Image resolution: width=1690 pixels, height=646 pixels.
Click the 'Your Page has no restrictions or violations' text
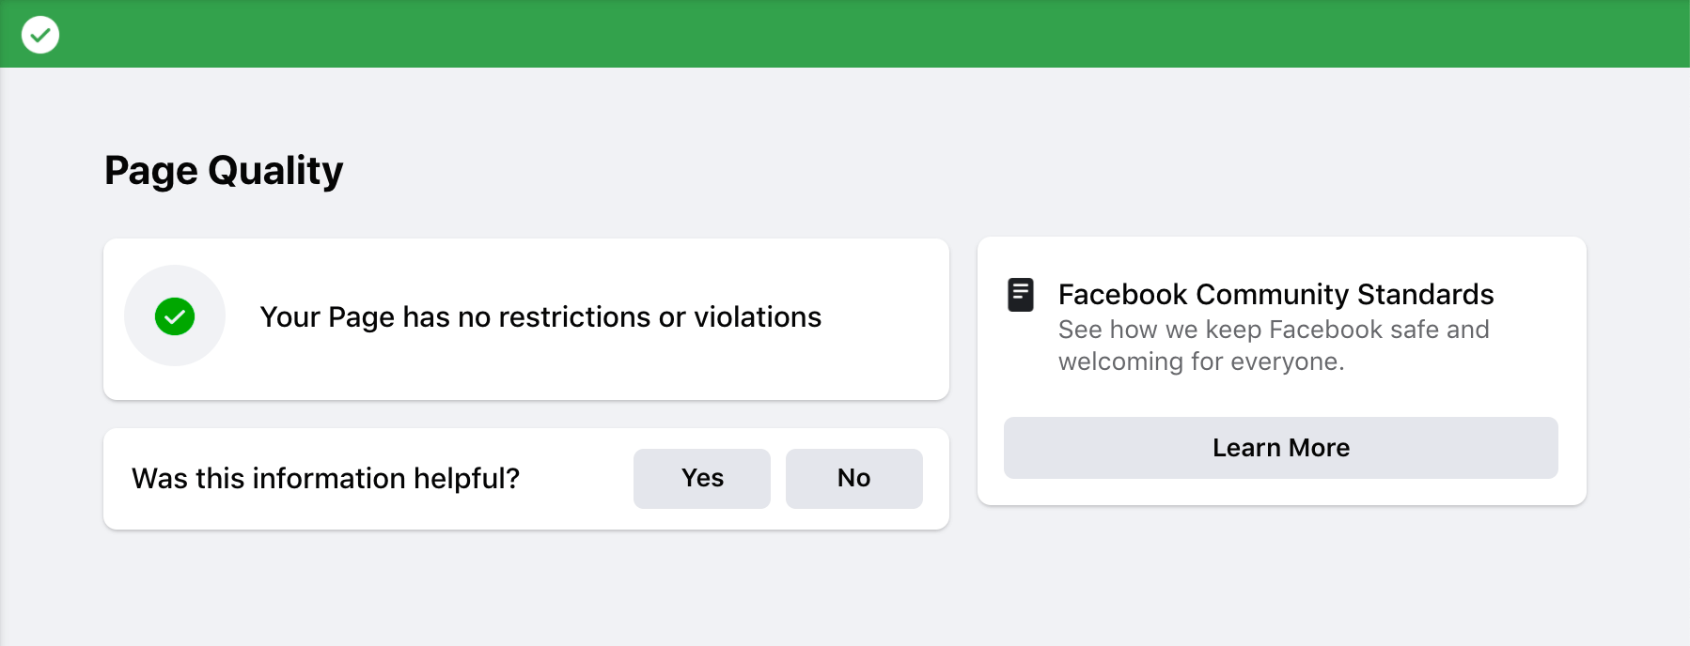pos(540,317)
